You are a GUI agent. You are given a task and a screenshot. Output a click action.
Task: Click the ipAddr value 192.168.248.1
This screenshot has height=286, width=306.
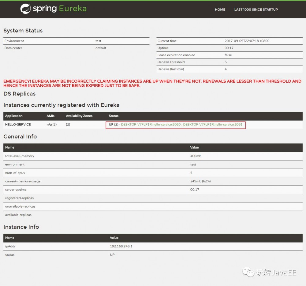pos(121,246)
